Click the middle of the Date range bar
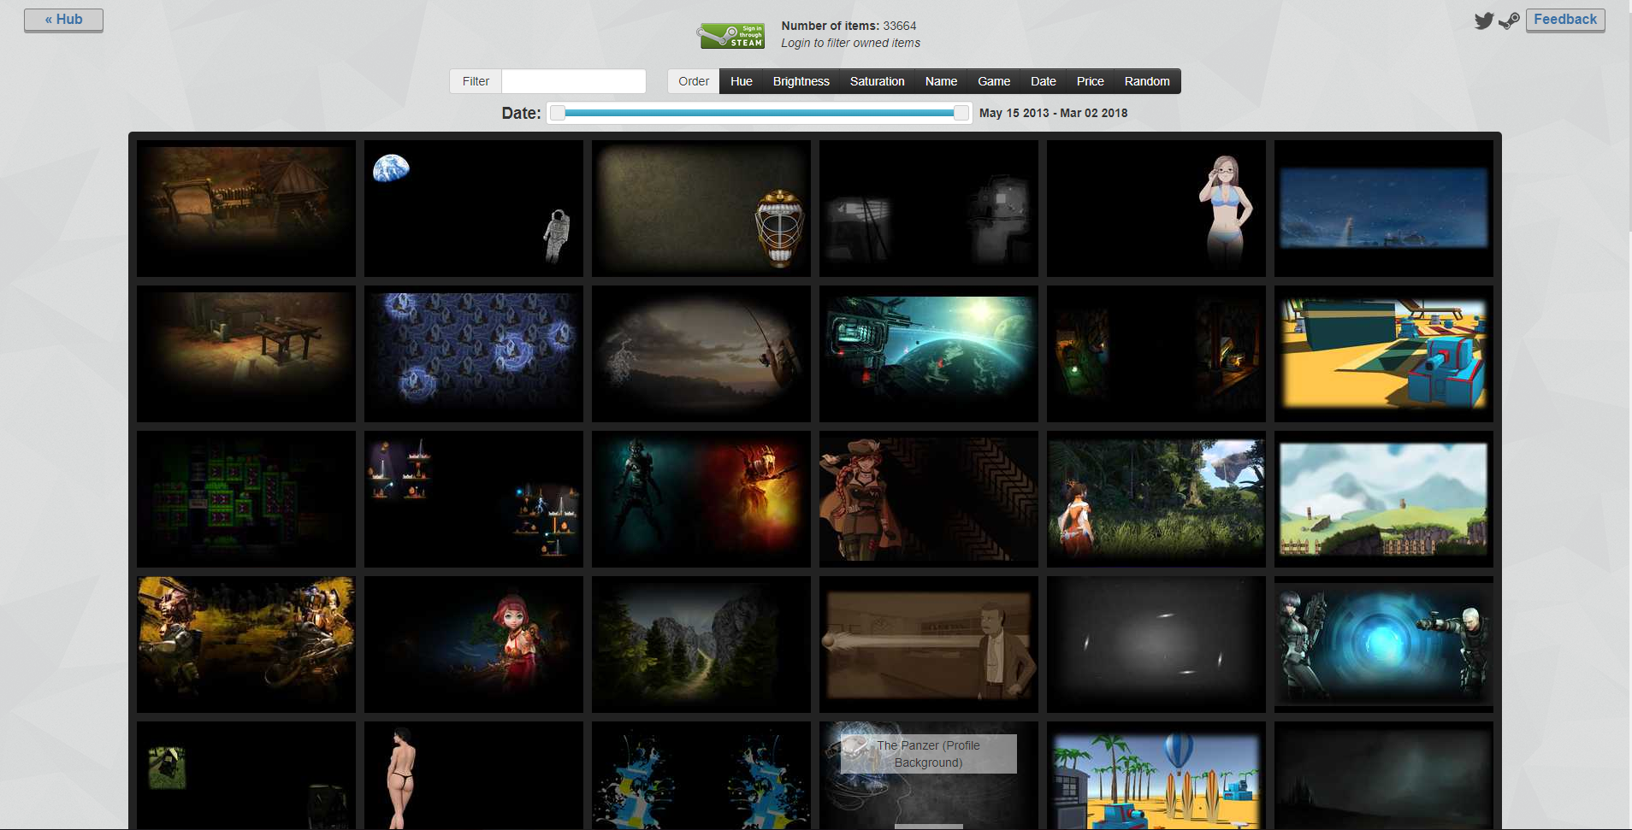The width and height of the screenshot is (1632, 830). click(x=760, y=113)
